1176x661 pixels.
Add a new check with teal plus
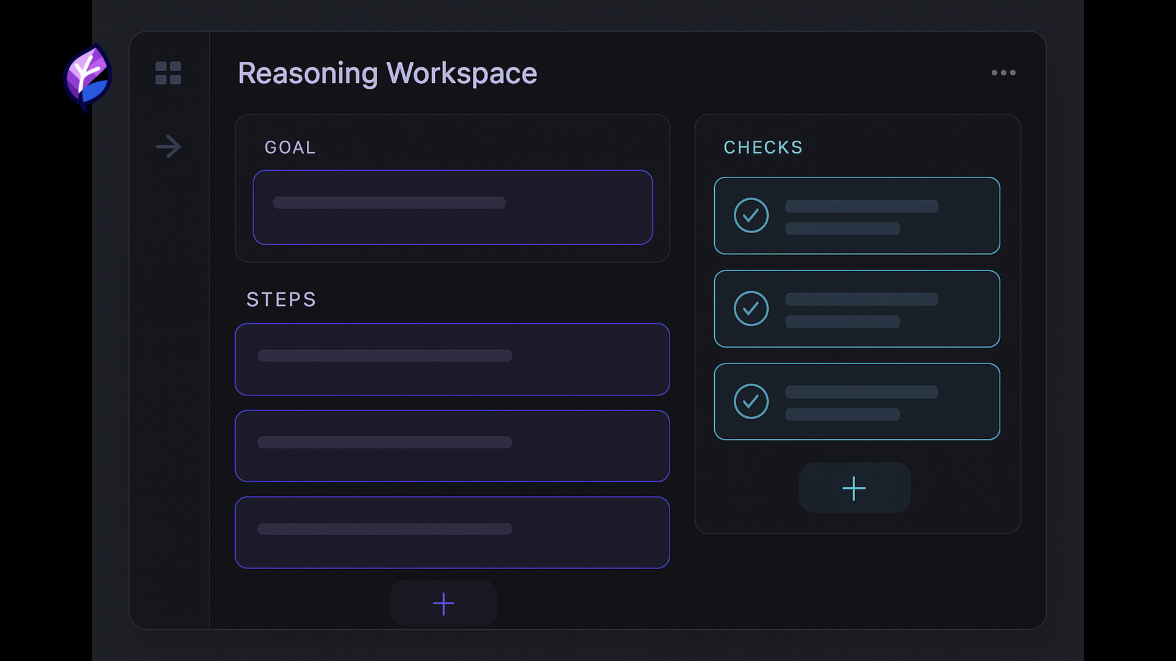point(854,488)
